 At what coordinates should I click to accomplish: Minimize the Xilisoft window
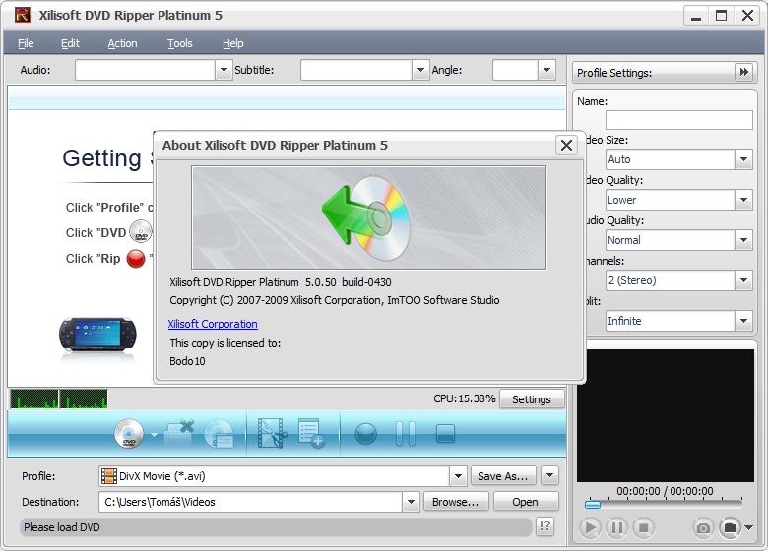coord(696,15)
